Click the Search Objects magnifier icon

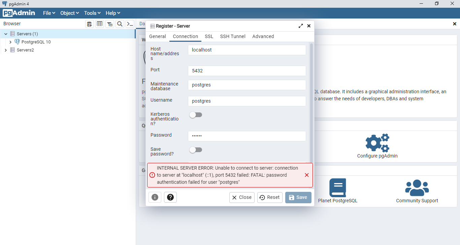click(120, 24)
